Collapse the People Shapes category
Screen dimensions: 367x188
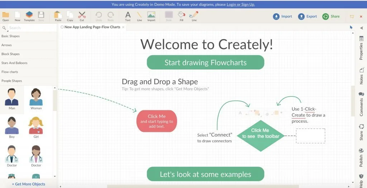tap(28, 81)
